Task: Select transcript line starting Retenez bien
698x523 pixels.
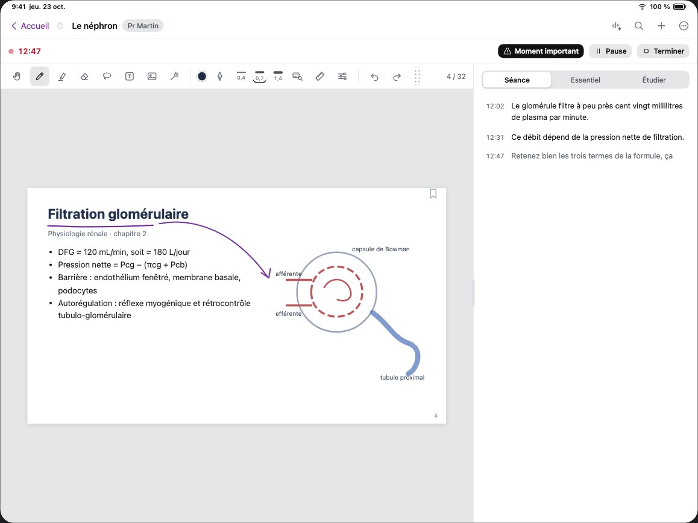Action: 591,156
